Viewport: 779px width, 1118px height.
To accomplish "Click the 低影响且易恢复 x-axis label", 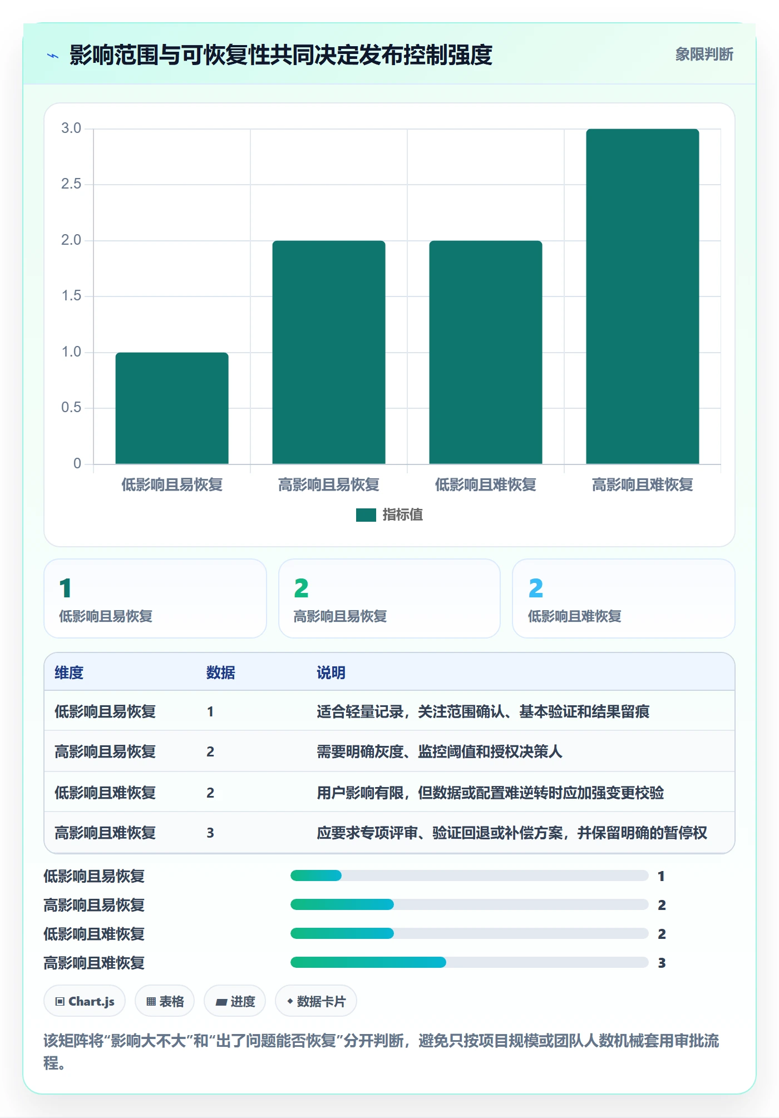I will 172,485.
